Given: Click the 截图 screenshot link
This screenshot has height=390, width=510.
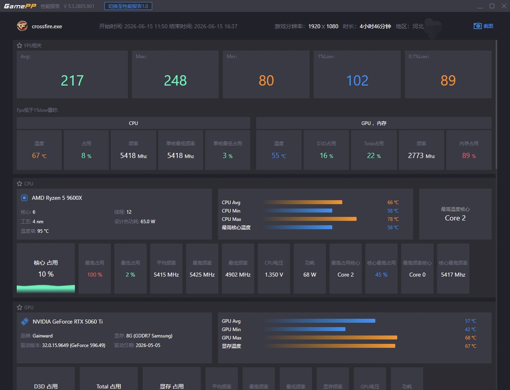Looking at the screenshot, I should [x=488, y=26].
